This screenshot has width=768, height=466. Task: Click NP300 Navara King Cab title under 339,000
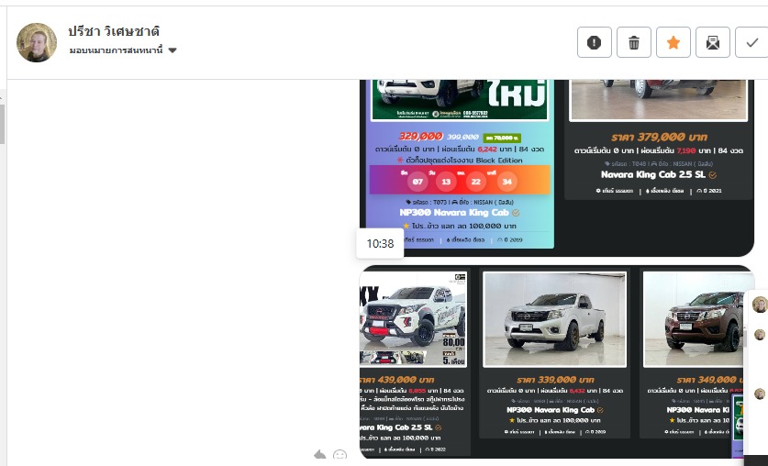pyautogui.click(x=550, y=410)
